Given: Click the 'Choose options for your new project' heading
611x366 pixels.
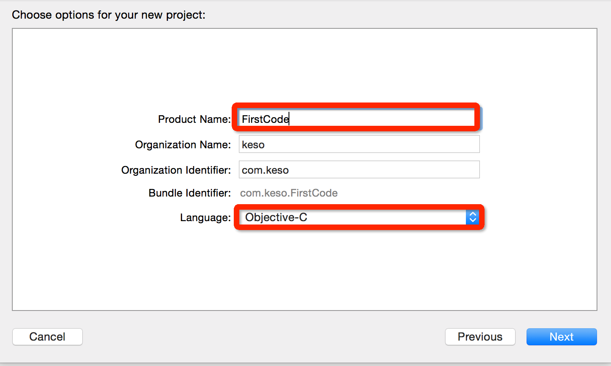Looking at the screenshot, I should pos(109,15).
